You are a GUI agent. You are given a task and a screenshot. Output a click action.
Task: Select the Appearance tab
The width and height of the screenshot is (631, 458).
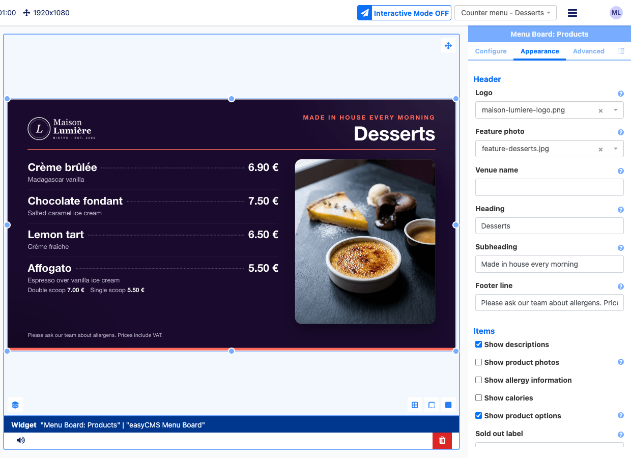coord(539,51)
